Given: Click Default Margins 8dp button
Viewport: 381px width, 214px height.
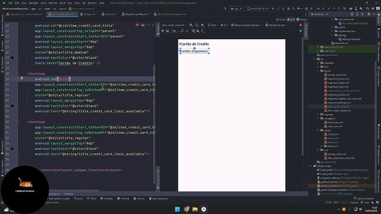Looking at the screenshot, I should point(174,31).
